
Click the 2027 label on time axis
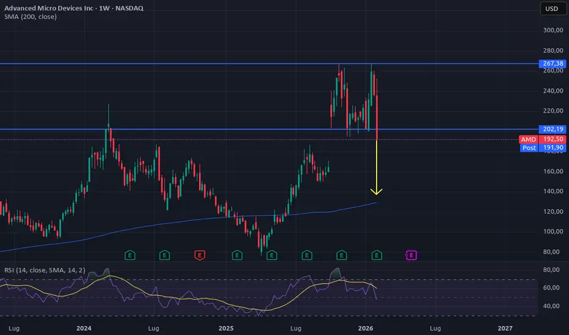pyautogui.click(x=505, y=328)
